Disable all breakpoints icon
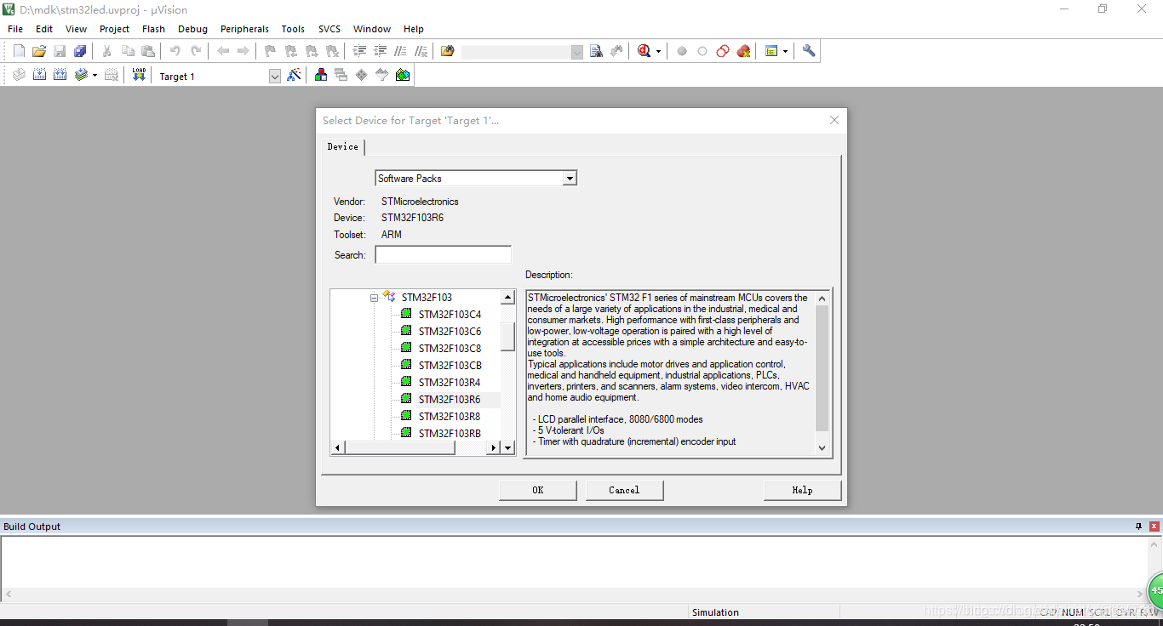 (723, 51)
